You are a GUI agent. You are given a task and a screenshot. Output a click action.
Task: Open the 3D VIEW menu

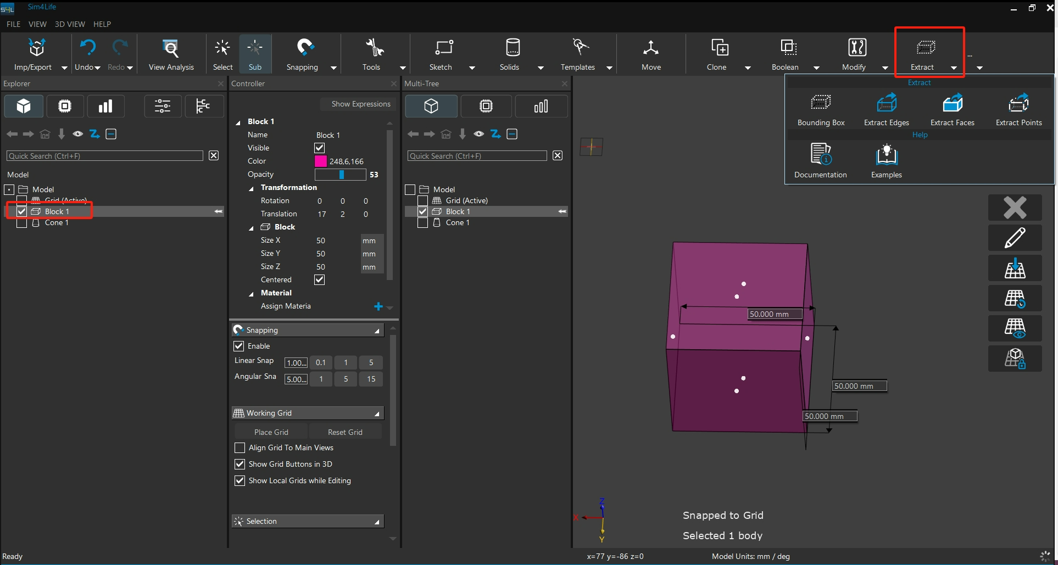[70, 24]
